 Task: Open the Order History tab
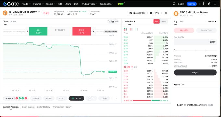[x=44, y=107]
